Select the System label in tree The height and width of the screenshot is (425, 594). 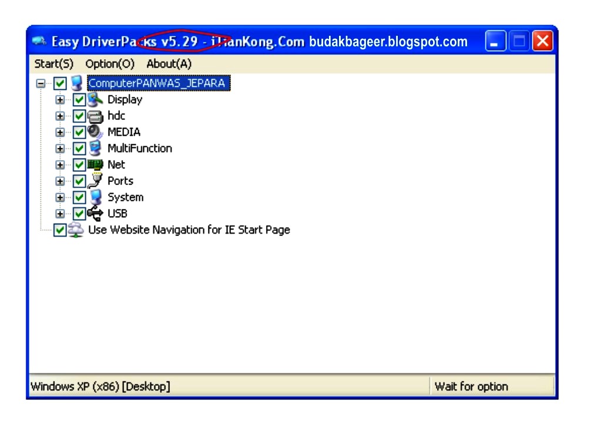pos(125,197)
